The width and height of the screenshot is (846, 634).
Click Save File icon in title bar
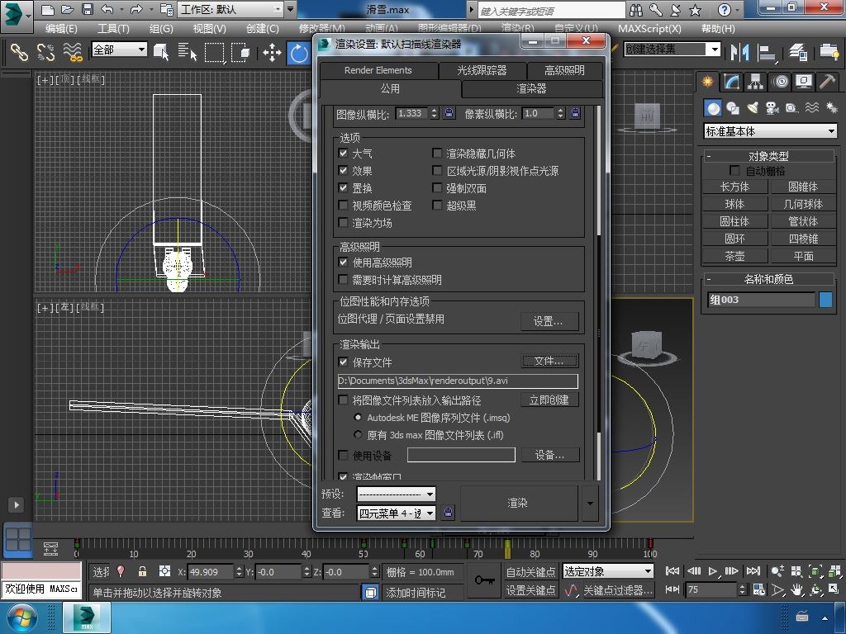tap(87, 9)
